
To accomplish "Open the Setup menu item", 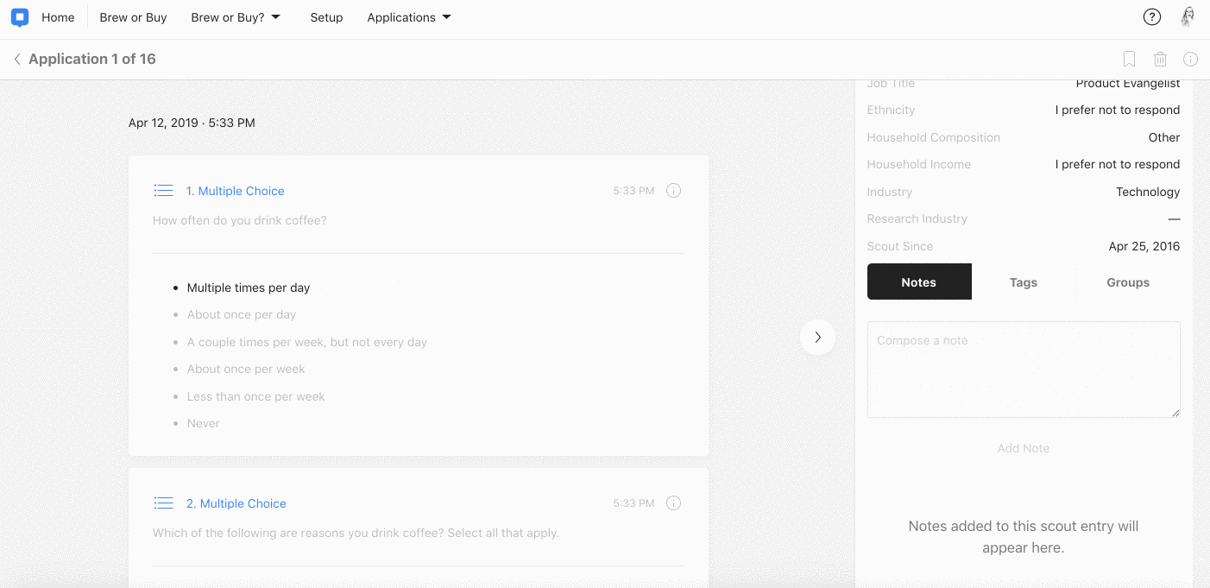I will pos(326,17).
